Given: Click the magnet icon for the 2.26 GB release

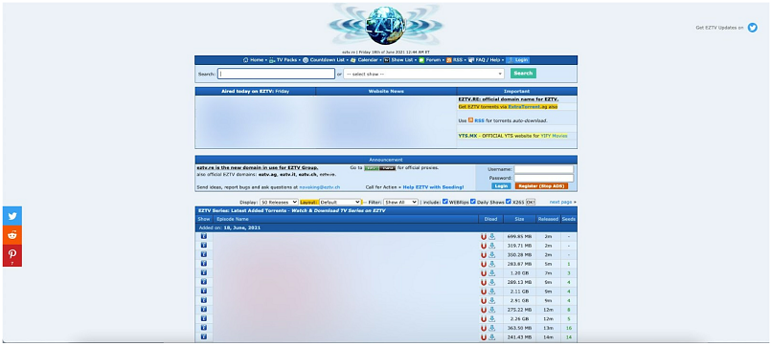Looking at the screenshot, I should click(x=484, y=319).
